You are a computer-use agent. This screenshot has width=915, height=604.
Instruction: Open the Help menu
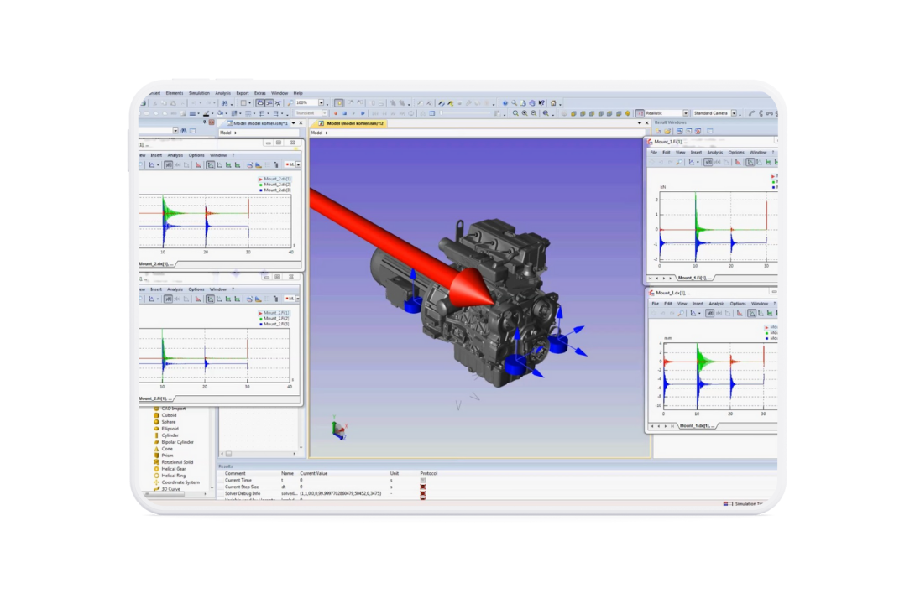[x=298, y=93]
